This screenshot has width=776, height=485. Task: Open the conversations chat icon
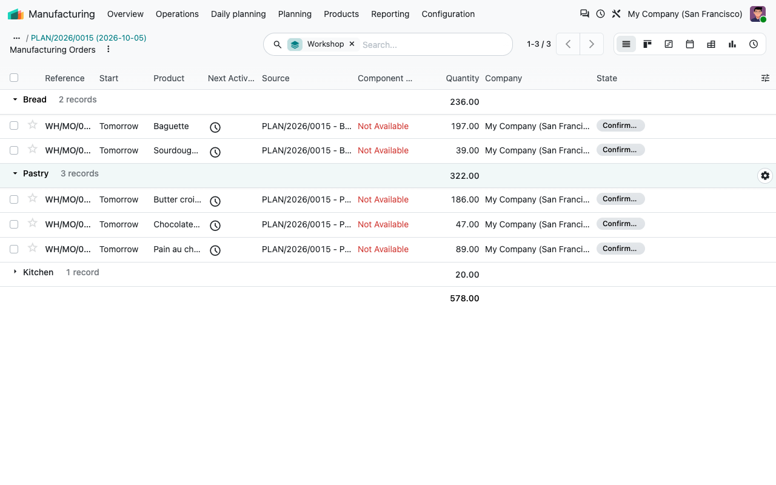tap(584, 13)
